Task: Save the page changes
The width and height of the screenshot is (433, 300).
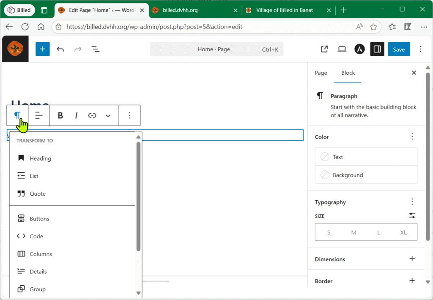Action: (x=398, y=49)
